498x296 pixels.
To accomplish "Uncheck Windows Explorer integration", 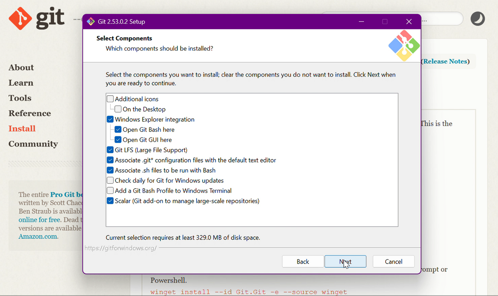I will tap(110, 119).
